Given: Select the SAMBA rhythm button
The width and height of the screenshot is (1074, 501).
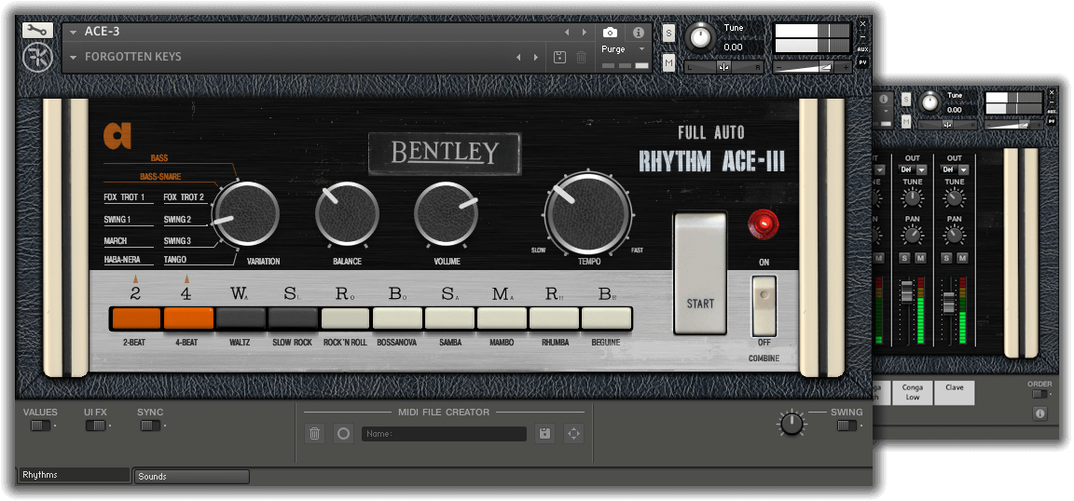Looking at the screenshot, I should (449, 318).
